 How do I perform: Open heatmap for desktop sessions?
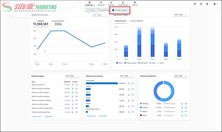pos(182,104)
